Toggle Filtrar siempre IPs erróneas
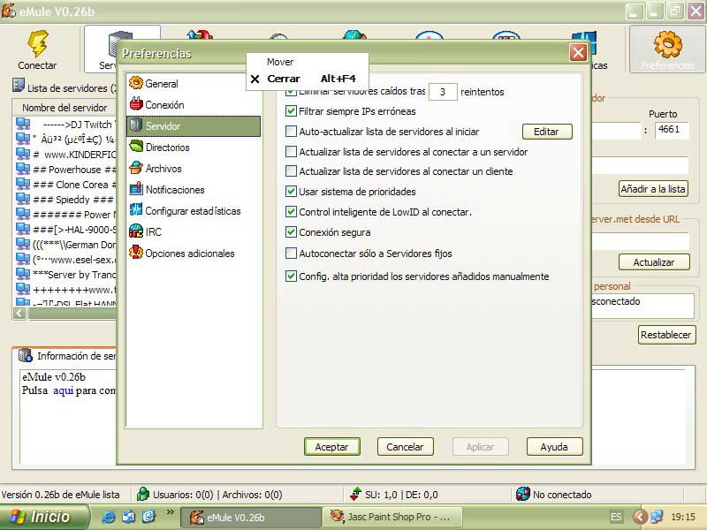Viewport: 707px width, 530px height. pos(291,111)
